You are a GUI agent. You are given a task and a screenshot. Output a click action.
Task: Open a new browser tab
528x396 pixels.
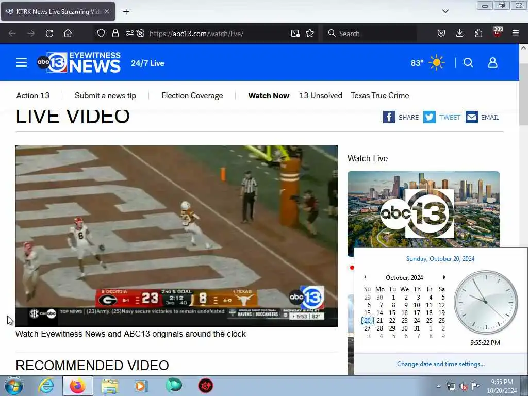[126, 12]
